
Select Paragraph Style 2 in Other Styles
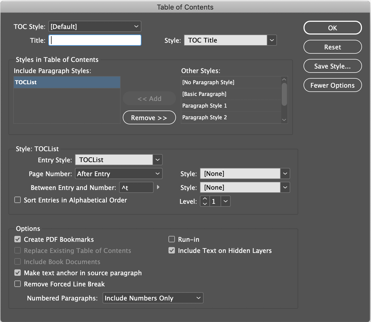pyautogui.click(x=231, y=117)
